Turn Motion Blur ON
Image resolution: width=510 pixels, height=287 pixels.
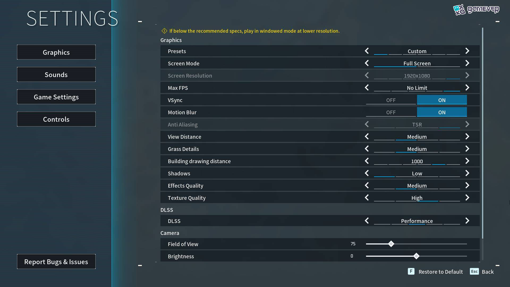(x=442, y=112)
